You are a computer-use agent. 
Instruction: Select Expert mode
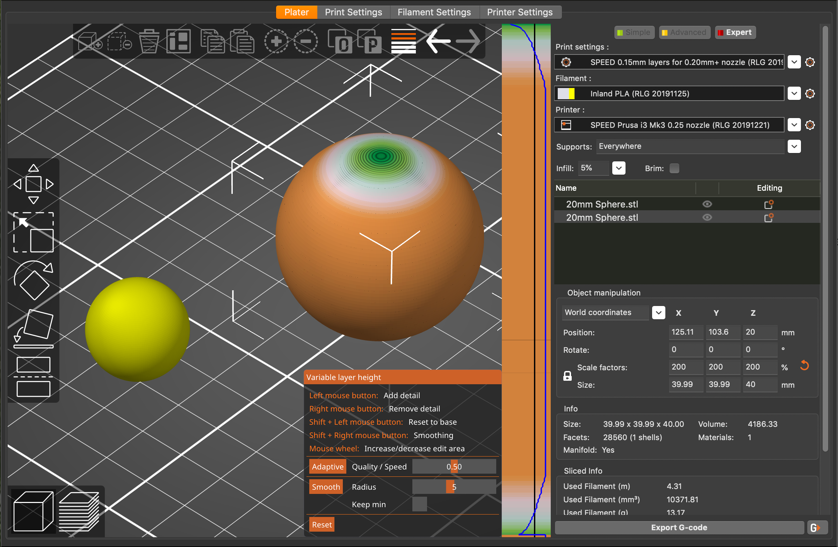click(x=735, y=32)
